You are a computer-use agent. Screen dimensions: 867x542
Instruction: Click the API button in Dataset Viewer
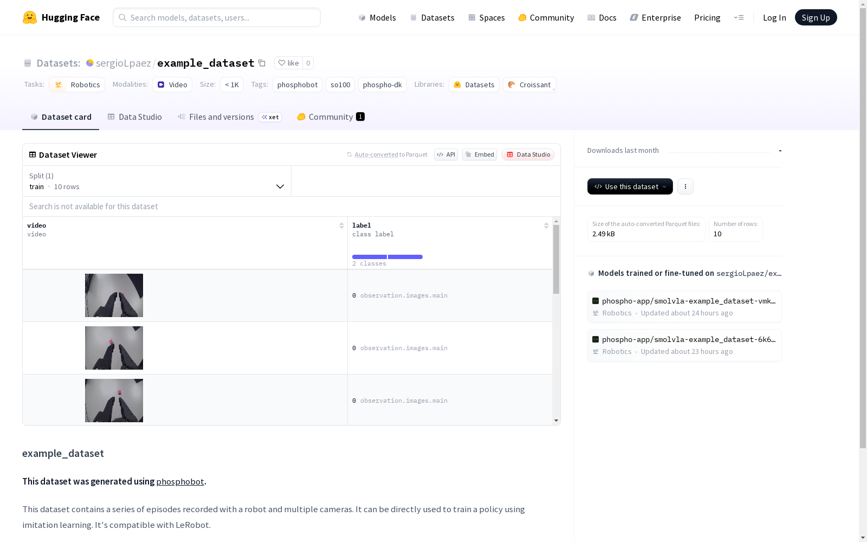tap(446, 154)
